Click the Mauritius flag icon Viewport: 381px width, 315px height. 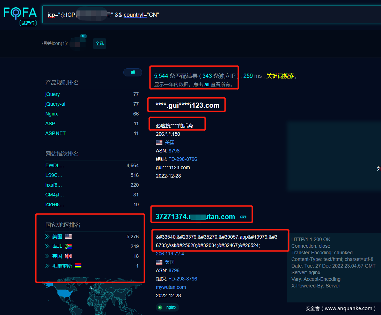tap(78, 266)
